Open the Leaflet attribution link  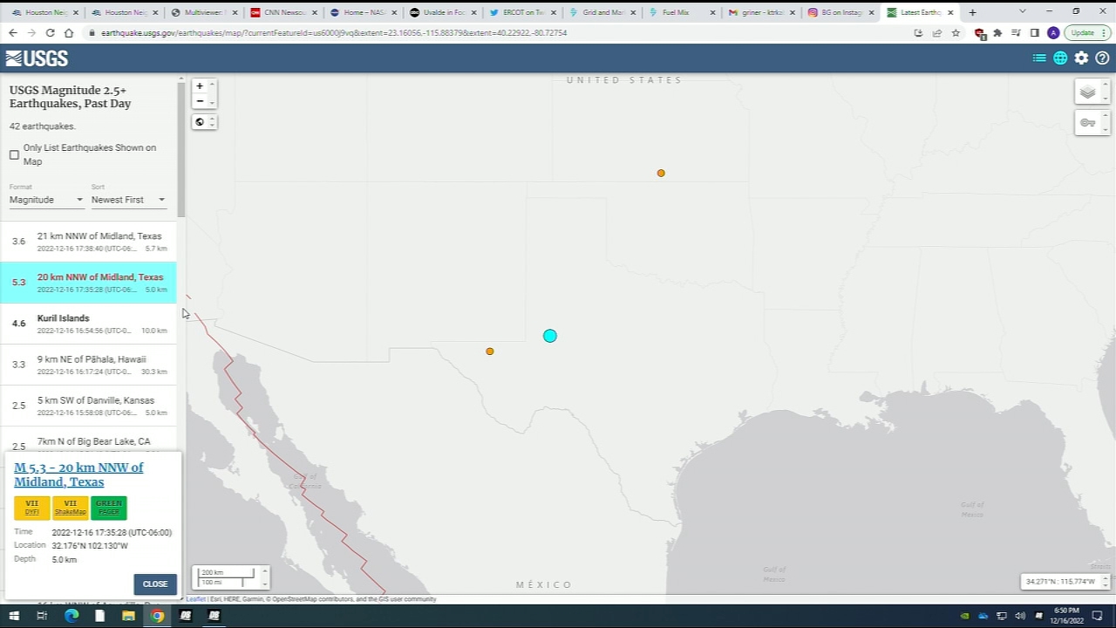[x=195, y=599]
